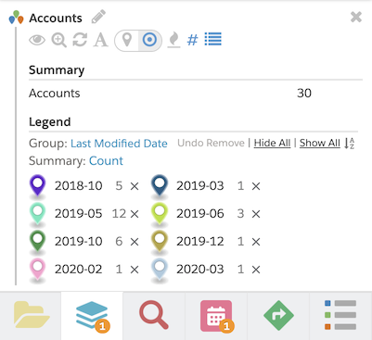Click the 2020-03 legend label

(200, 270)
